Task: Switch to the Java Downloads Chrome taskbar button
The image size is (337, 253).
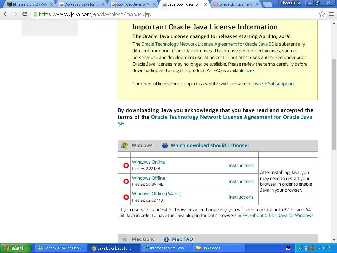Action: pos(113,248)
